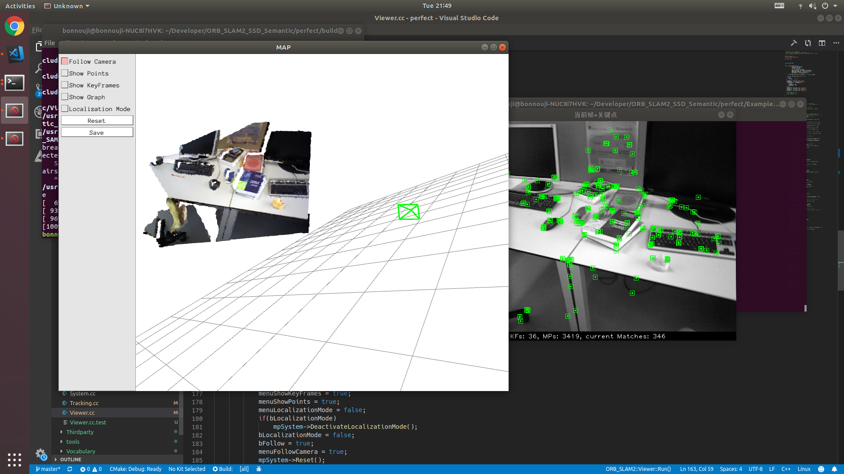Toggle the Localization Mode checkbox
Viewport: 844px width, 474px height.
coord(65,109)
